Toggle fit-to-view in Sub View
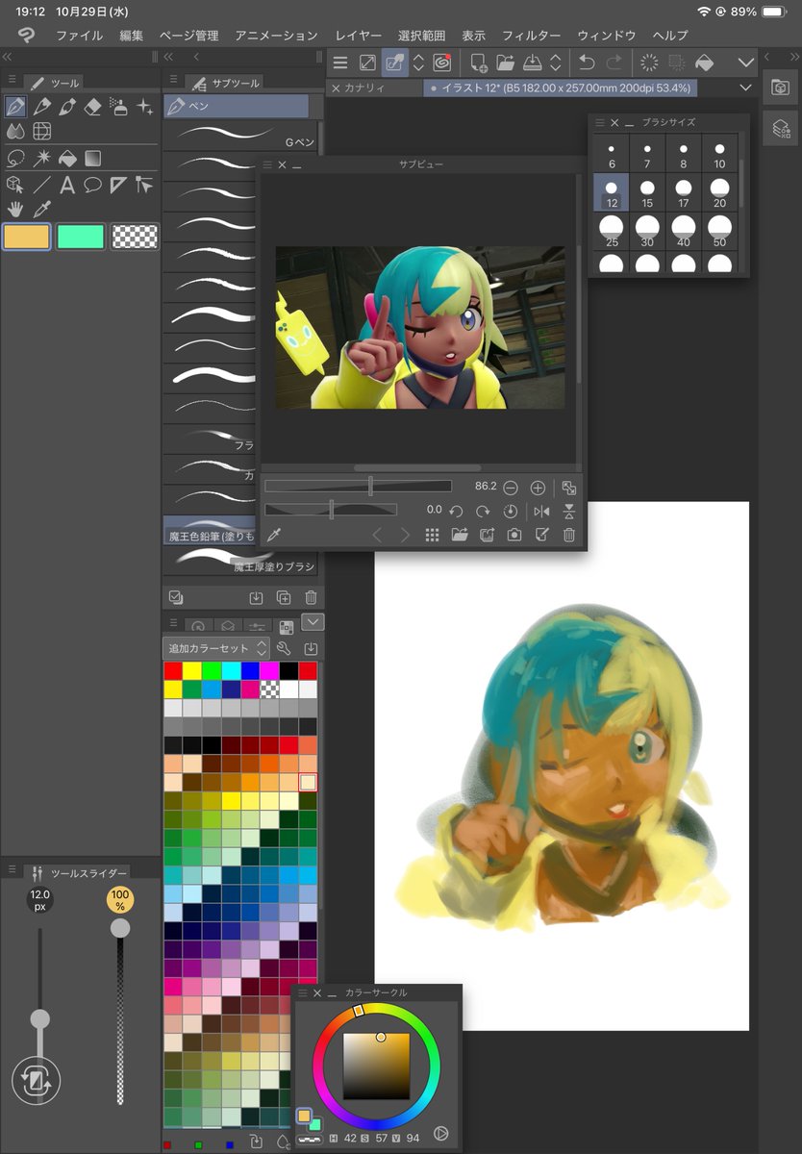Image resolution: width=802 pixels, height=1154 pixels. point(569,488)
